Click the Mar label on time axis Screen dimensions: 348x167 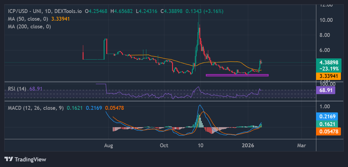pyautogui.click(x=301, y=145)
